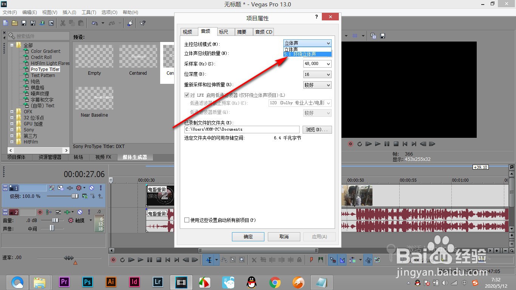The height and width of the screenshot is (290, 516).
Task: Open the 转场 panel tab
Action: coord(78,157)
